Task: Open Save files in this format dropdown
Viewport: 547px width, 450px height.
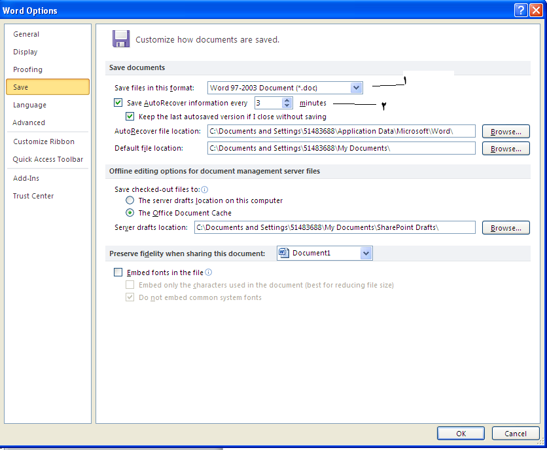Action: pos(356,88)
